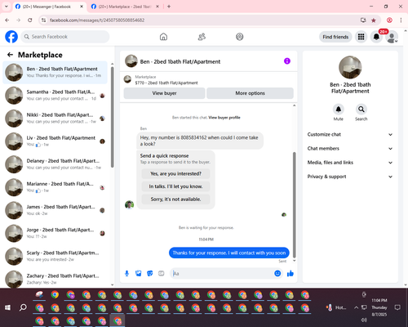
Task: Open Ben's listing thumbnail in right panel
Action: coord(350,67)
